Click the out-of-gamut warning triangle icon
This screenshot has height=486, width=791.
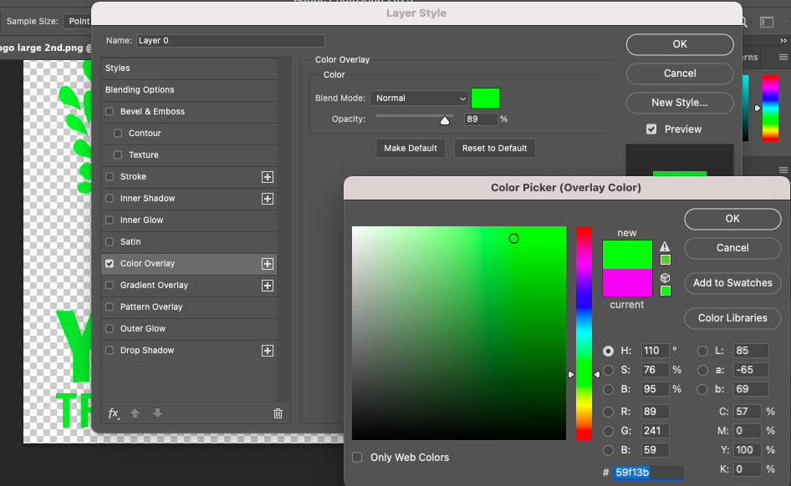[665, 246]
